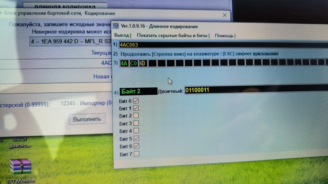The image size is (328, 184).
Task: Close the Кодирование dialog window
Action: click(x=225, y=15)
